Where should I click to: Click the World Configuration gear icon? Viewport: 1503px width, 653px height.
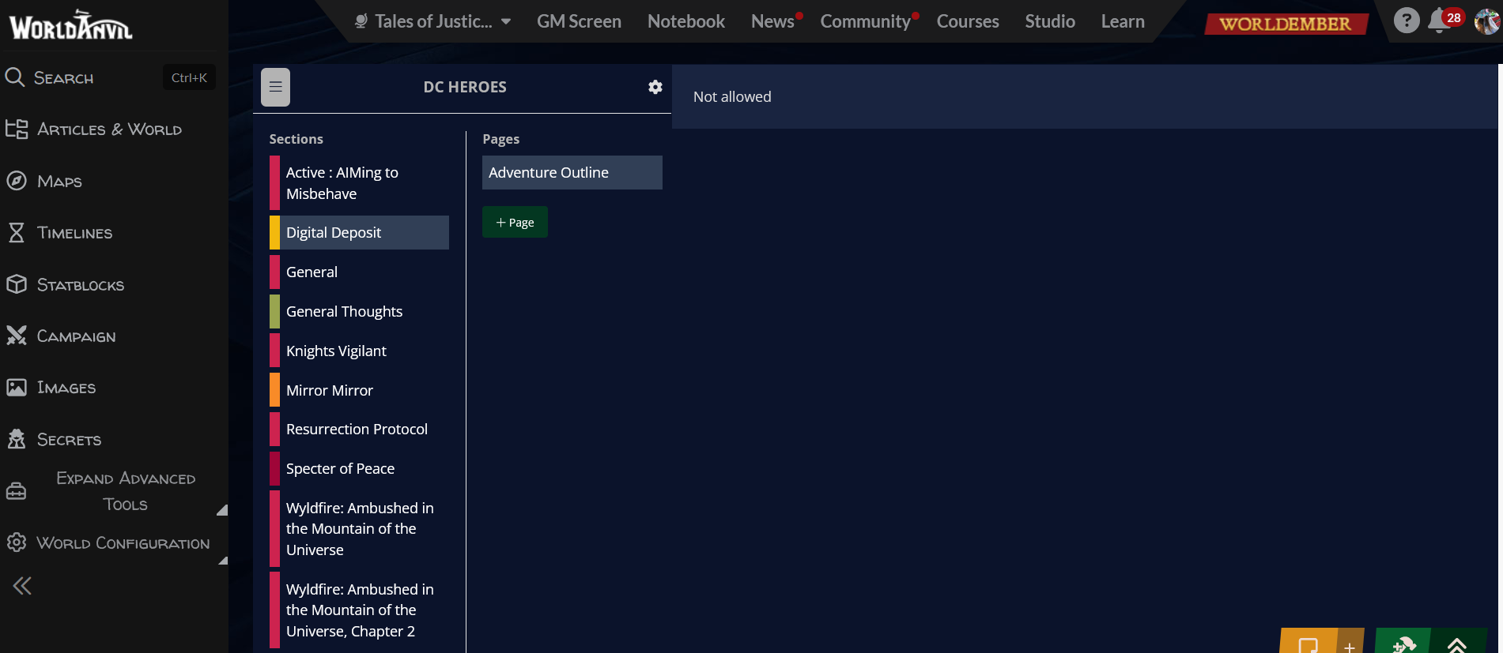point(17,542)
